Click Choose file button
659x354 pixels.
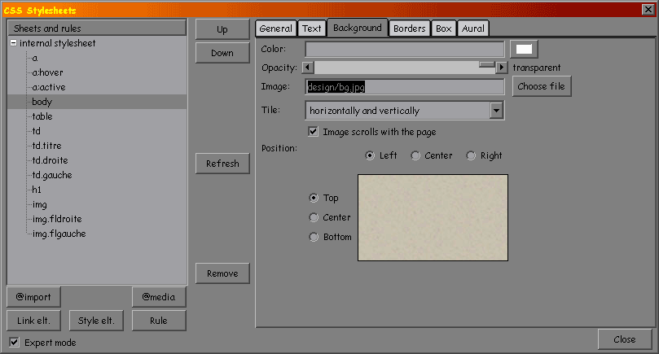tap(542, 86)
